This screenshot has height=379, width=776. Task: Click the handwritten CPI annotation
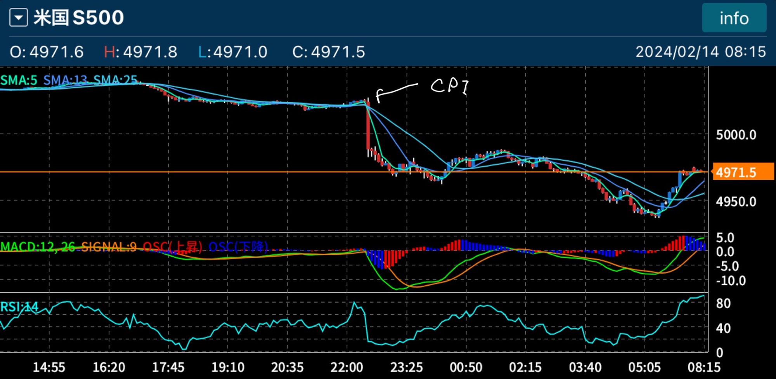449,86
